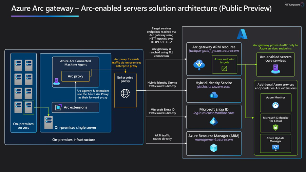This screenshot has width=306, height=172.
Task: Click 'Enterprise proxy' label
Action: click(125, 79)
